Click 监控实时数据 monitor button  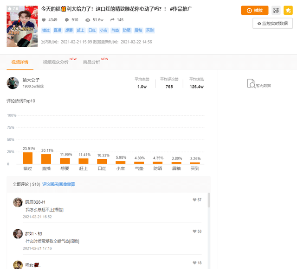tap(272, 24)
